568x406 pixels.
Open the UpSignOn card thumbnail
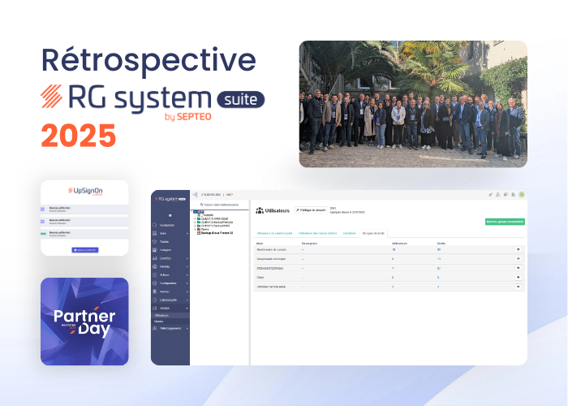[x=84, y=218]
